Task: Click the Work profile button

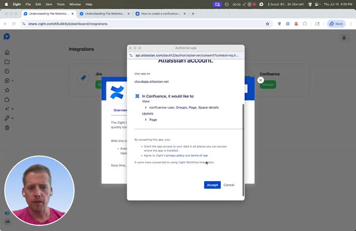Action: click(x=336, y=24)
